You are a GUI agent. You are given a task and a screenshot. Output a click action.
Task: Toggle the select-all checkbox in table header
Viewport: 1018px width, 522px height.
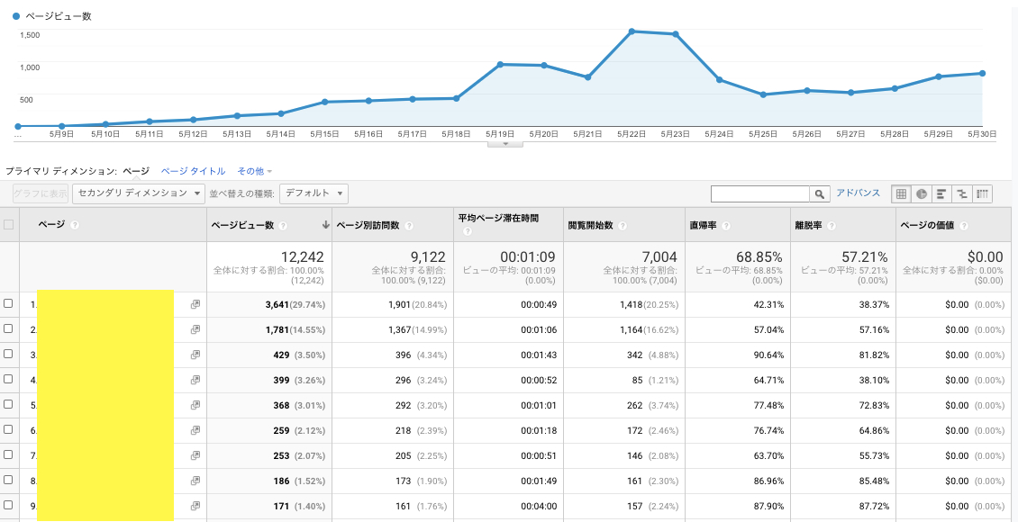point(8,224)
